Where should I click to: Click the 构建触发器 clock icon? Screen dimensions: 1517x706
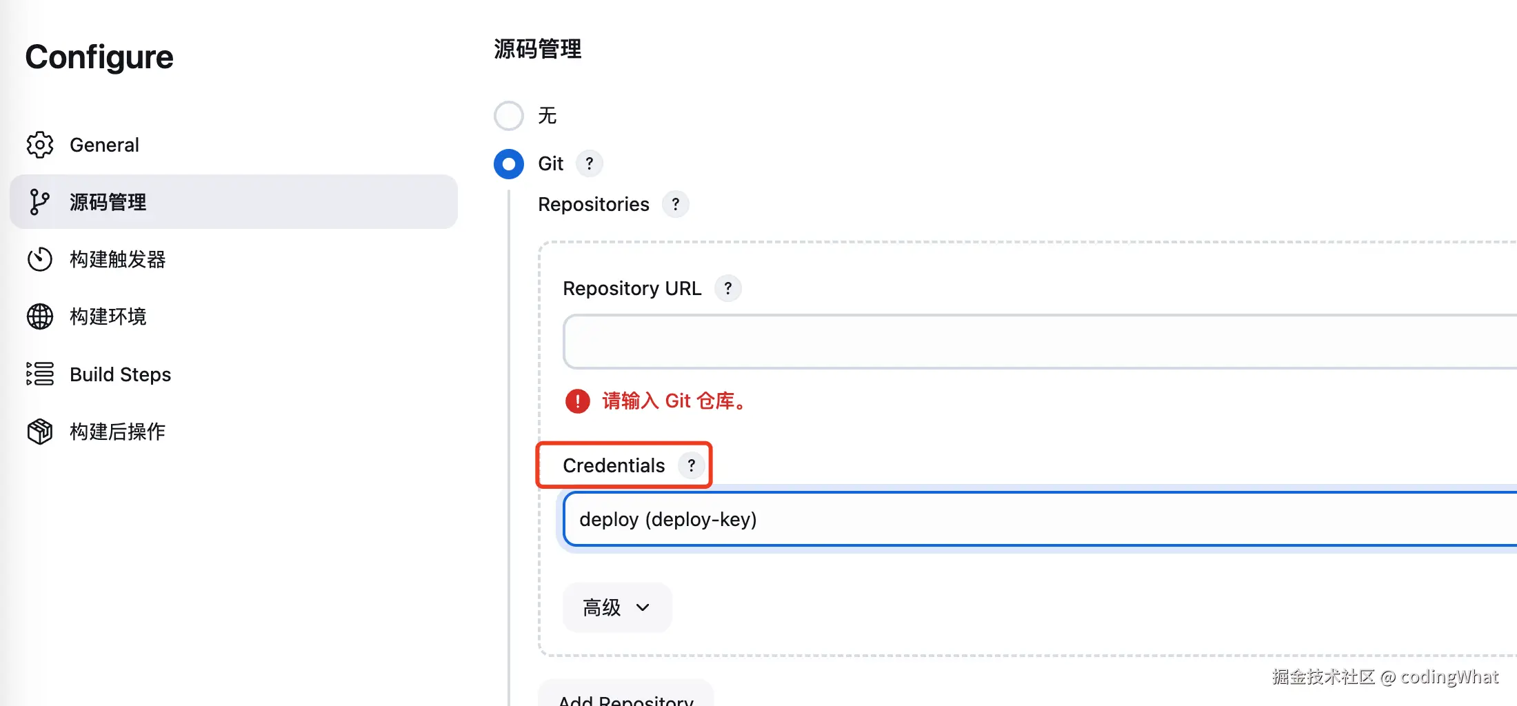[40, 259]
